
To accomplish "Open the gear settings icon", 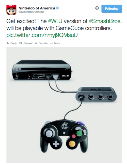I will point(97,8).
